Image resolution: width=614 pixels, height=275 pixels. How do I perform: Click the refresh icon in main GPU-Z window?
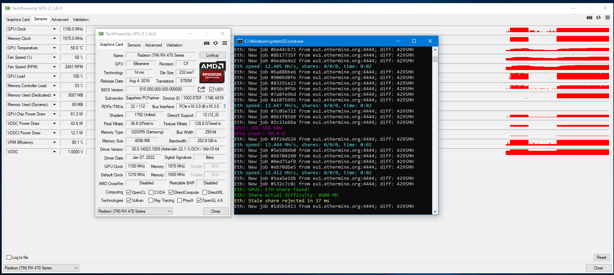[x=598, y=17]
